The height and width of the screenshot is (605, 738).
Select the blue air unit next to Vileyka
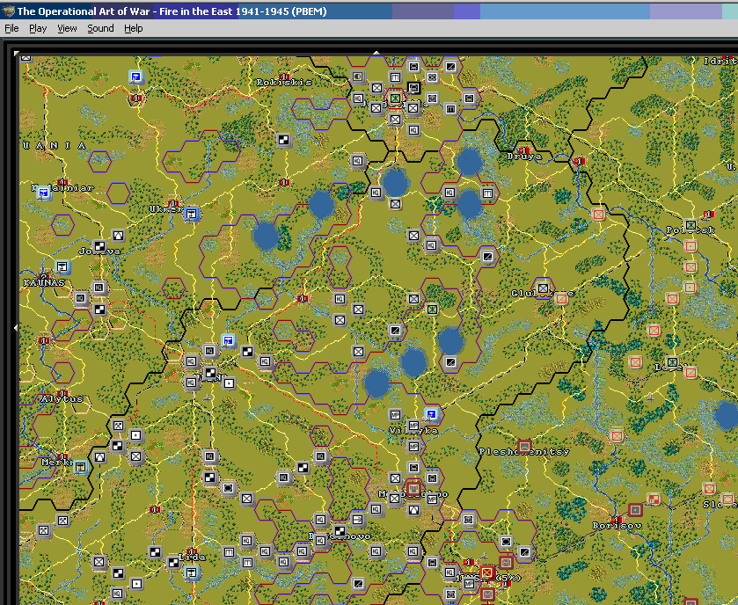[431, 414]
